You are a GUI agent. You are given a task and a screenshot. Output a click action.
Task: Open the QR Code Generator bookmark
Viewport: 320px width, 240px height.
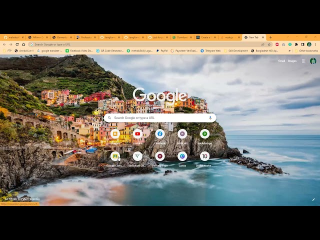[x=110, y=51]
